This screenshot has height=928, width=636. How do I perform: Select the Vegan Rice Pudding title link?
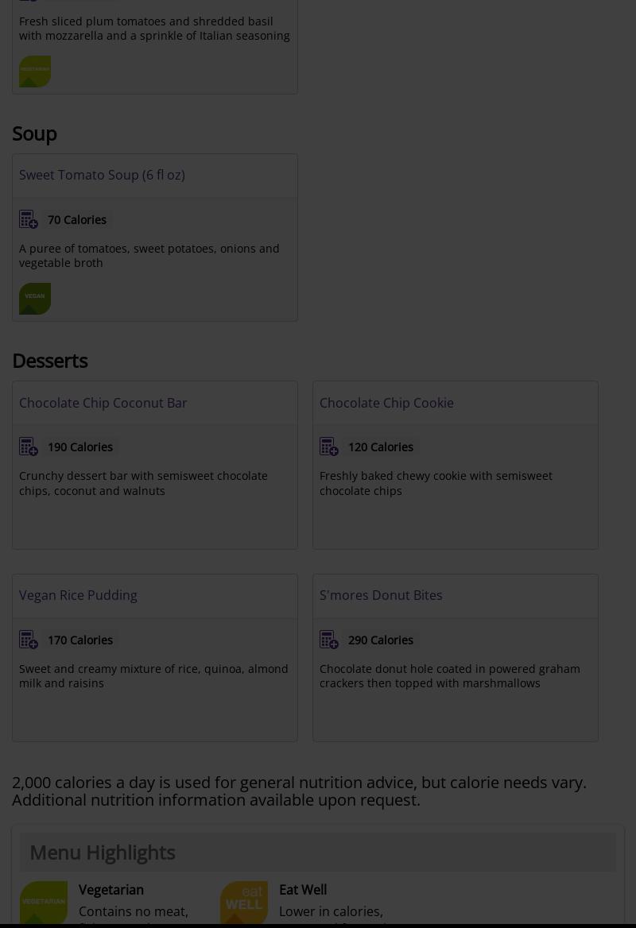pyautogui.click(x=78, y=595)
